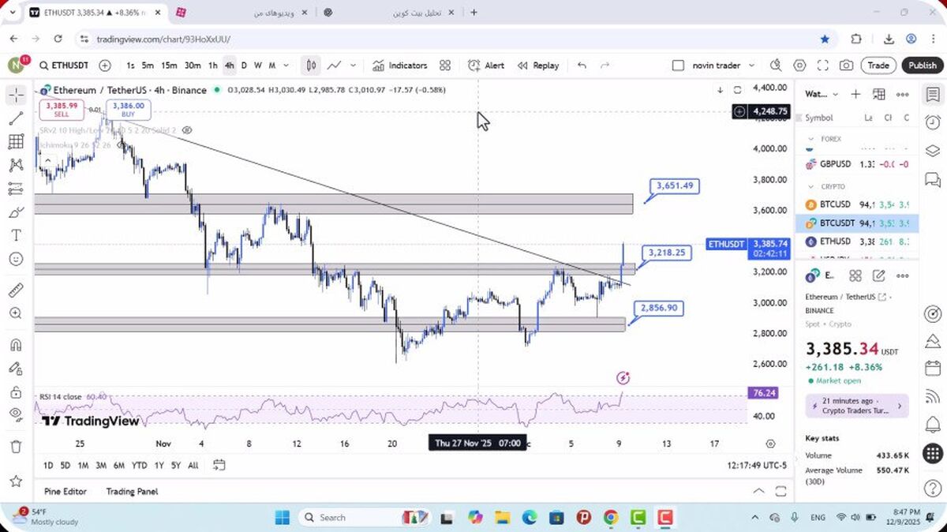Open watchlist advanced view icon

click(x=879, y=94)
